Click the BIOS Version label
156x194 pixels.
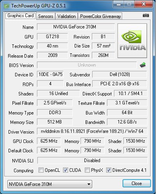point(21,65)
